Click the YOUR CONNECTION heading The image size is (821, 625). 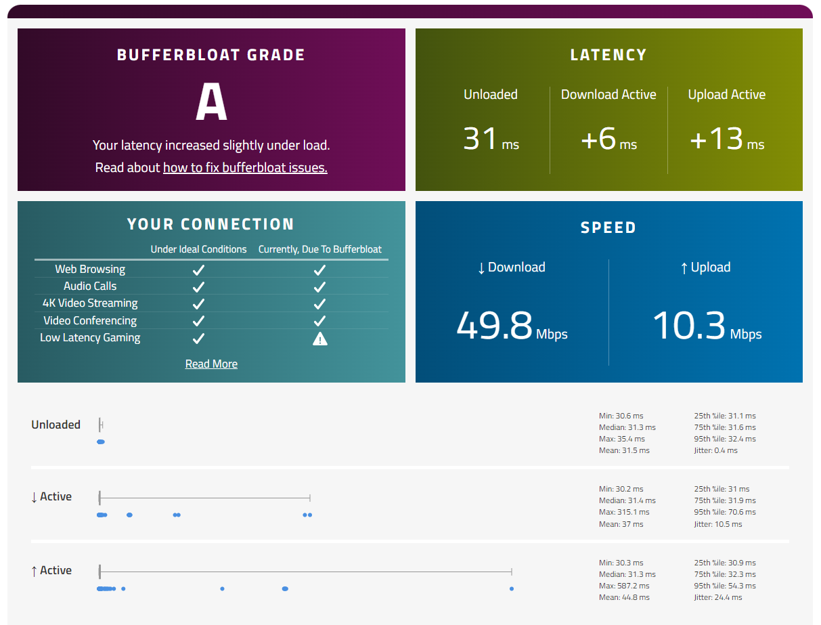[x=211, y=224]
